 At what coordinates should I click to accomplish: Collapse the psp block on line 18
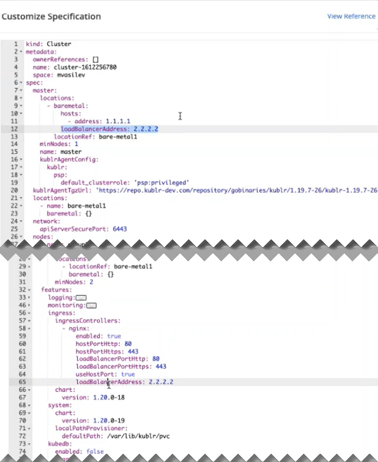(21, 175)
